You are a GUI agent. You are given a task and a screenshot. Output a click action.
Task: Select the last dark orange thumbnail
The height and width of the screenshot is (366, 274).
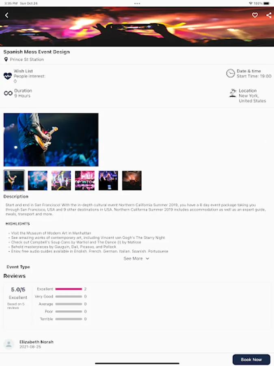(x=132, y=181)
